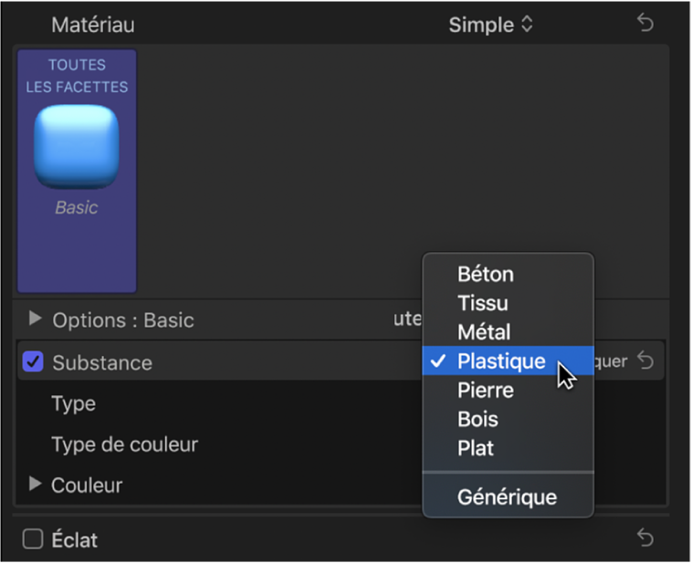Click the blue Basic material preview icon
692x563 pixels.
tap(77, 146)
